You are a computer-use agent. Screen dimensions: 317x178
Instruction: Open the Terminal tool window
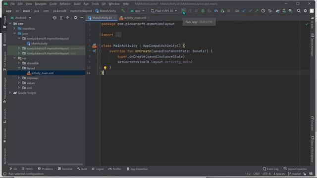(65, 169)
